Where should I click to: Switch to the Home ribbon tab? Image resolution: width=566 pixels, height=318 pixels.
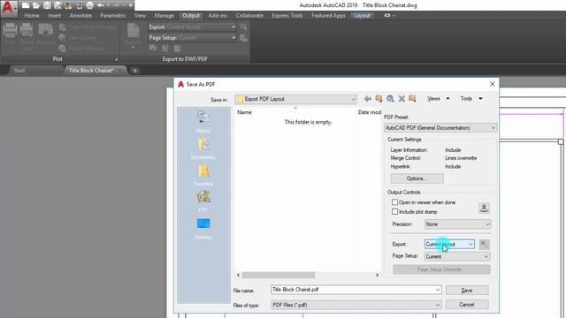pyautogui.click(x=32, y=16)
